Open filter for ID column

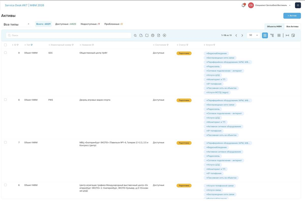[18, 45]
